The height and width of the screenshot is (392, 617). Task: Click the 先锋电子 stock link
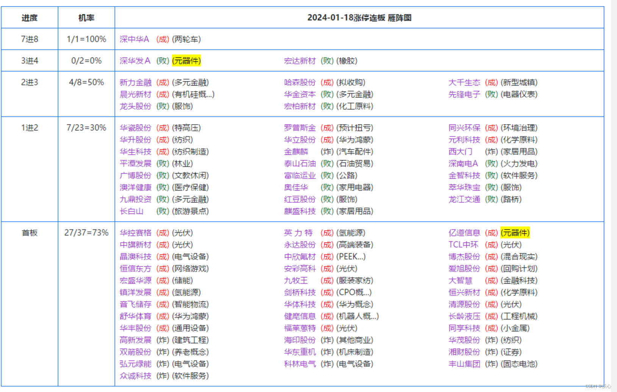464,94
